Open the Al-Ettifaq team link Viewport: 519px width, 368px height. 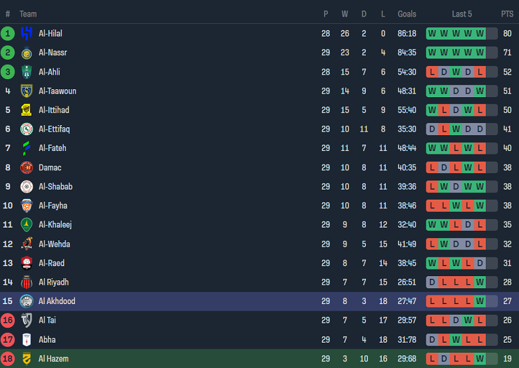(54, 129)
